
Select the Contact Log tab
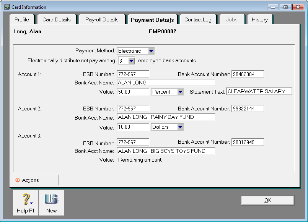click(198, 19)
